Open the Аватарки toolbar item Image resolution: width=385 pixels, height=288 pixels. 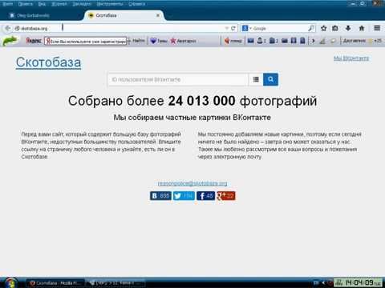coord(183,41)
